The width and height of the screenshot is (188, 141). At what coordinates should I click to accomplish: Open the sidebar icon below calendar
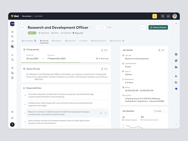[12, 41]
